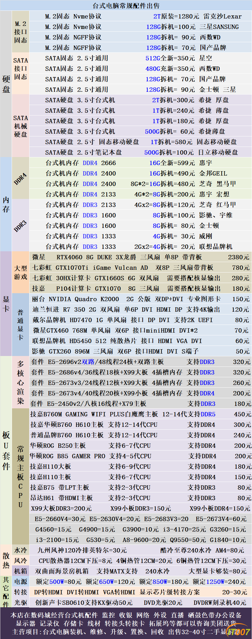Select the 技嘉 P104计算卡 GTX1070 row
The image size is (252, 639).
pyautogui.click(x=140, y=289)
